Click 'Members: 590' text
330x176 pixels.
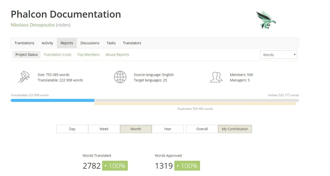[241, 75]
